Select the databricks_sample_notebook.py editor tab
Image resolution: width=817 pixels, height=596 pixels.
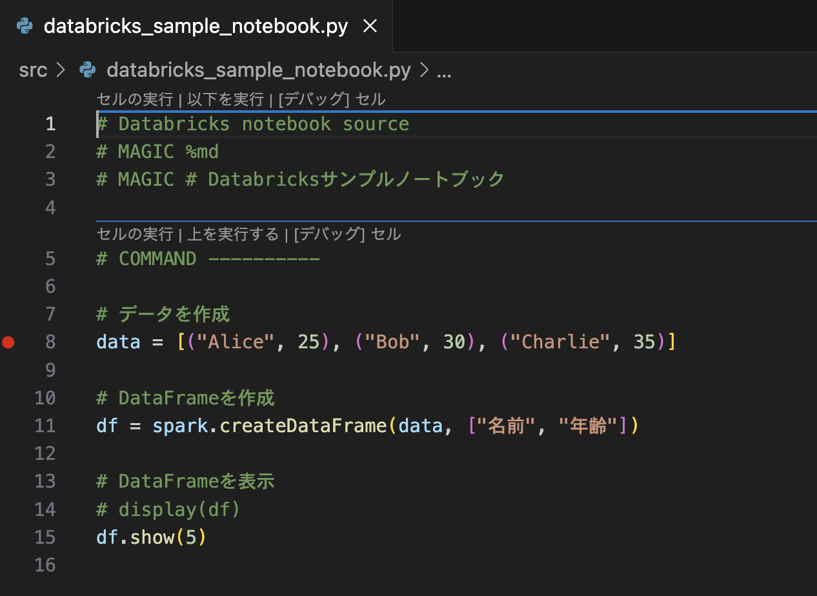click(194, 26)
